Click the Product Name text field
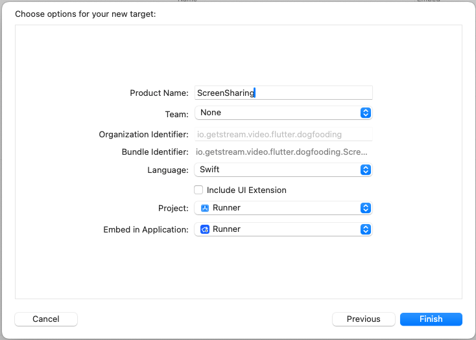Screen dimensions: 476x340 (x=283, y=93)
